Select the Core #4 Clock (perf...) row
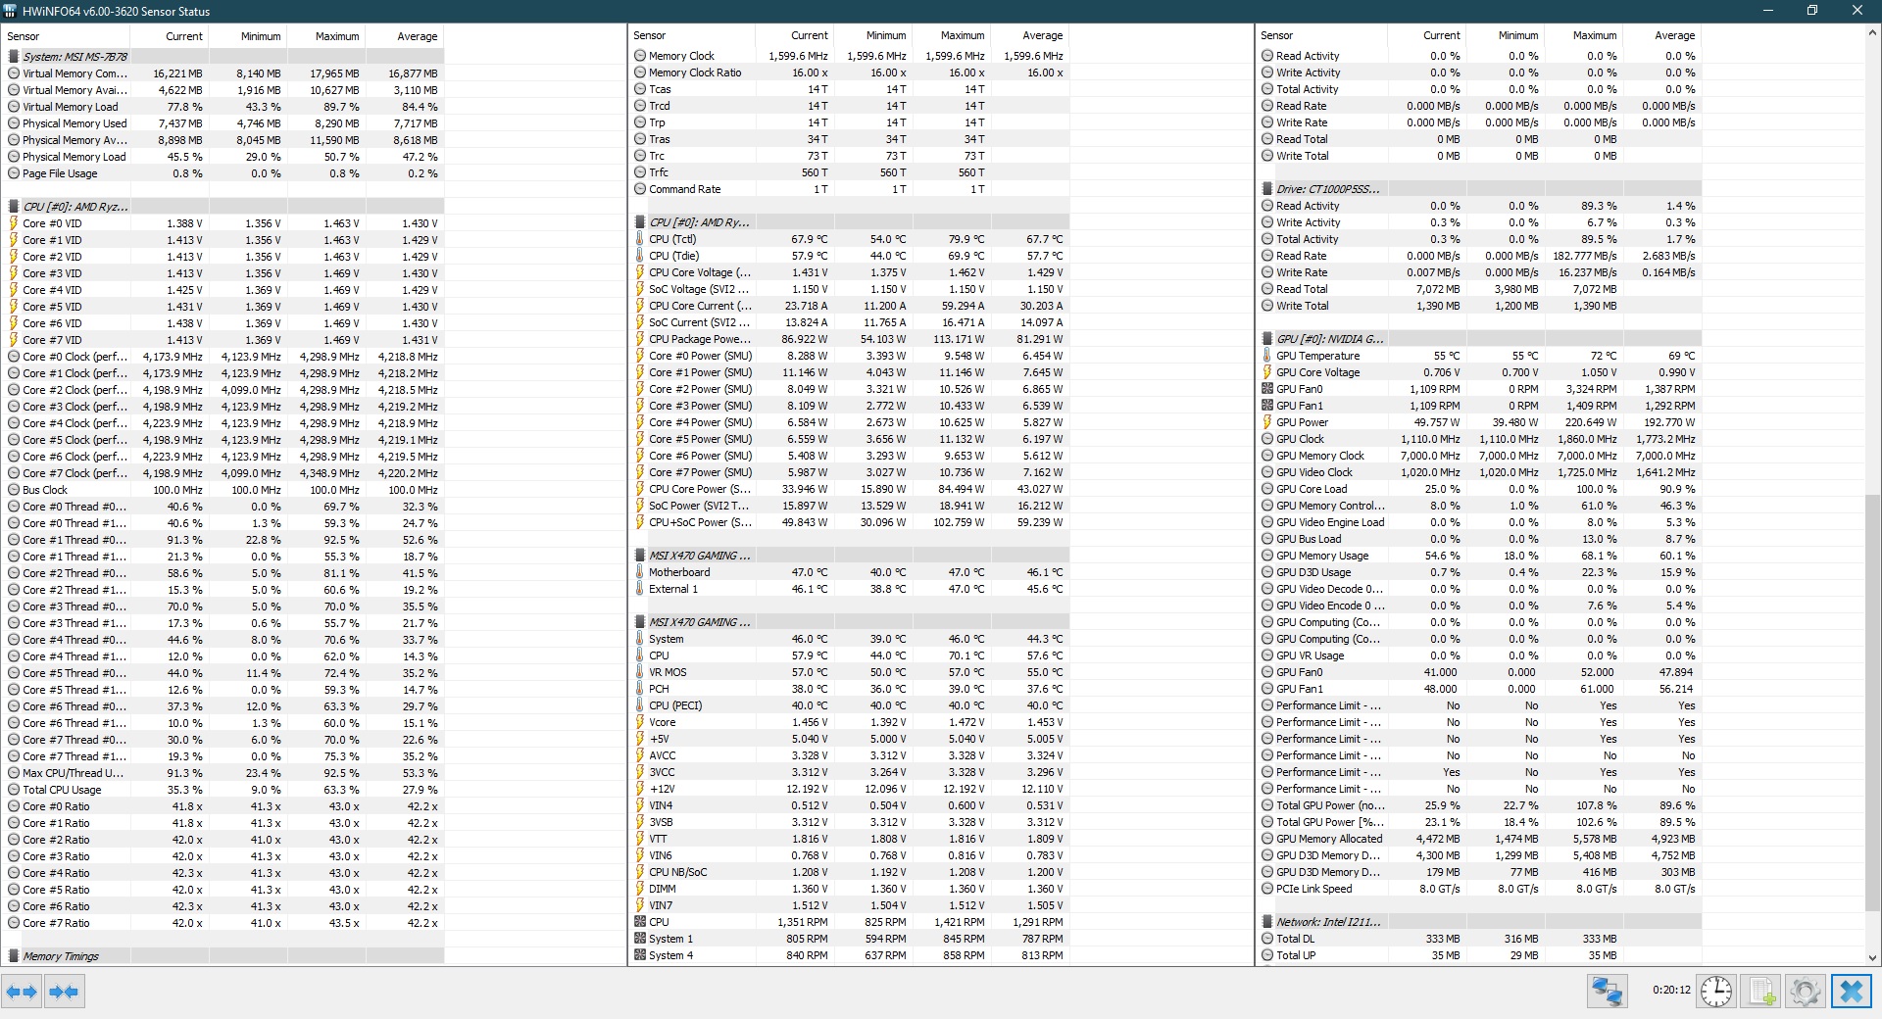Viewport: 1882px width, 1019px height. (223, 423)
